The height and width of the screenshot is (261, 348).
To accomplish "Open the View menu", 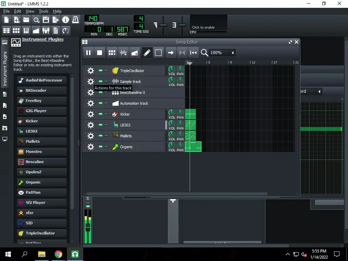I will pyautogui.click(x=30, y=11).
